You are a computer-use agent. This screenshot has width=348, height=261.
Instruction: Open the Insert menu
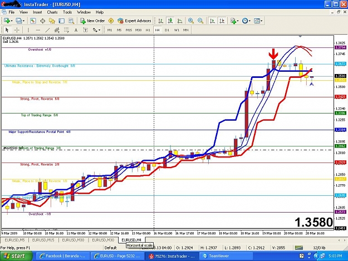[x=37, y=12]
